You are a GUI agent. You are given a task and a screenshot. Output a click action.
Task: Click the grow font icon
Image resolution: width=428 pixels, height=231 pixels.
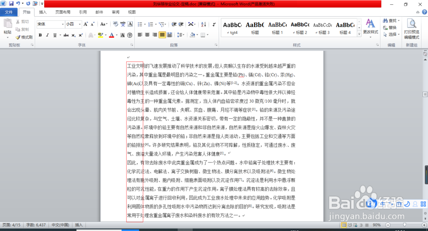click(x=86, y=24)
